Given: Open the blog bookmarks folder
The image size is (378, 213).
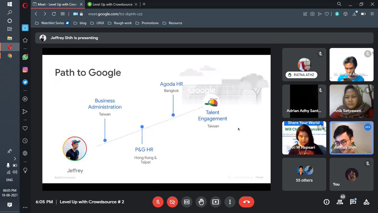Looking at the screenshot, I should 80,23.
